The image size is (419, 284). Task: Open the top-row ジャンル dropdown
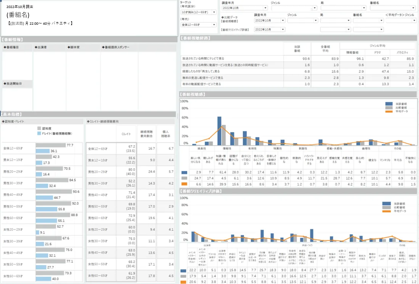point(294,8)
